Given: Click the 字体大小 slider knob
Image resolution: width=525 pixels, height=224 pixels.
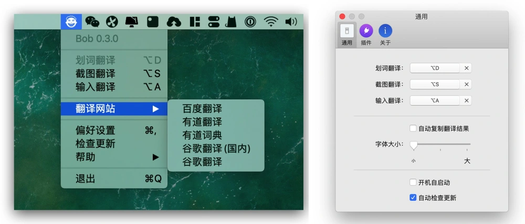Looking at the screenshot, I should [414, 145].
